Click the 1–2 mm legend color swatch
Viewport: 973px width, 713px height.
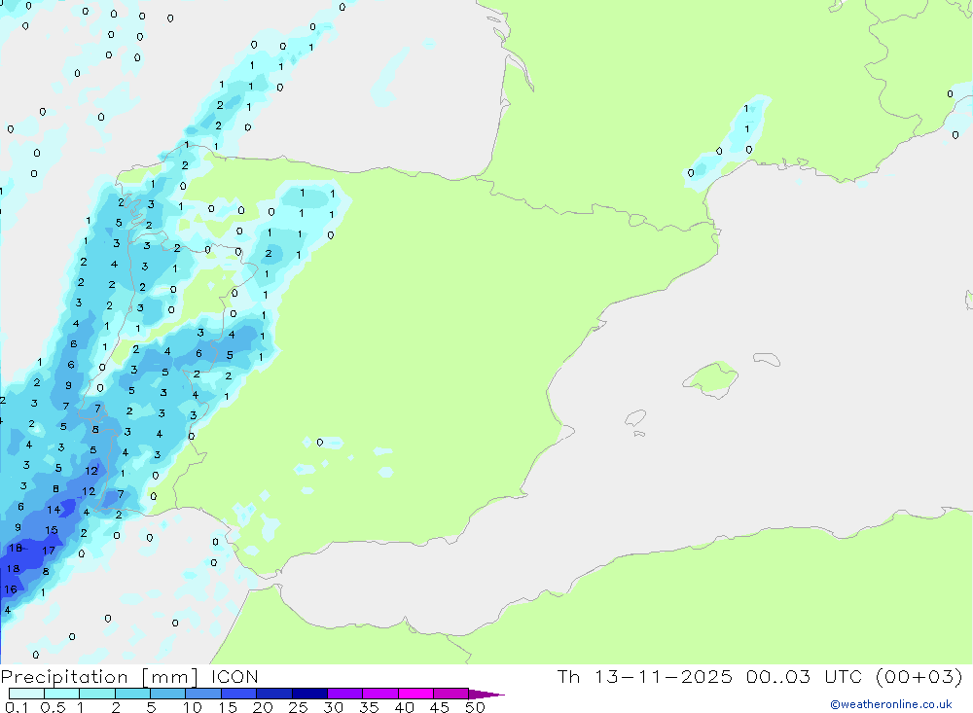96,694
